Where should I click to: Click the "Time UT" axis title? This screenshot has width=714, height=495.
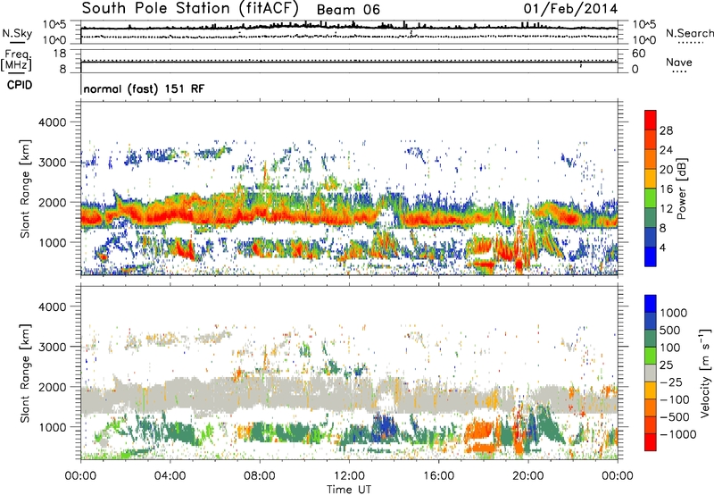pos(349,490)
